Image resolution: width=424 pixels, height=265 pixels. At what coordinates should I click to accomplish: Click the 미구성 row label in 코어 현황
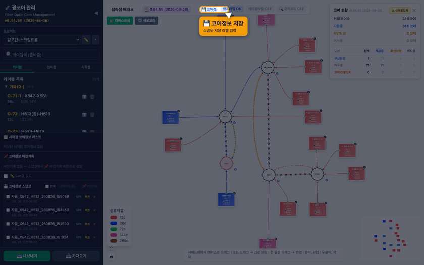(x=338, y=65)
